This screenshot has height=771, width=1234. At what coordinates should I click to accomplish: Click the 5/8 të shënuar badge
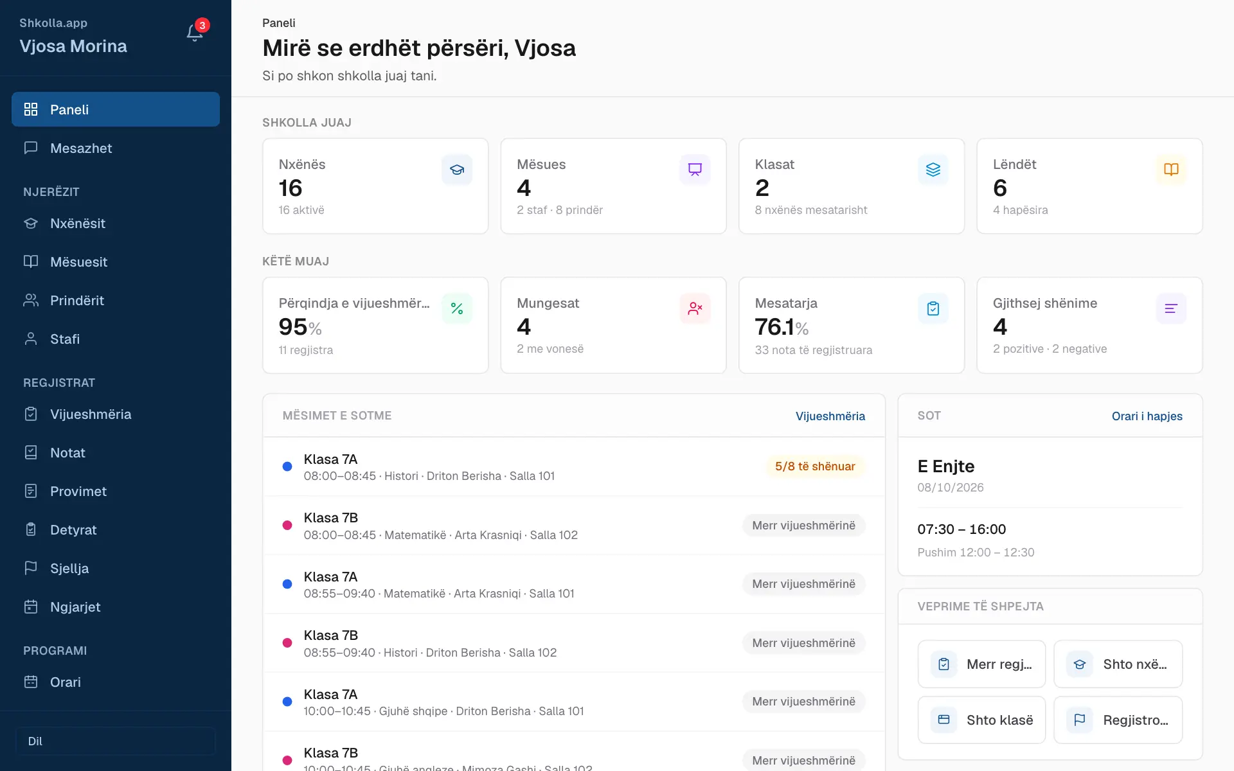pyautogui.click(x=815, y=466)
